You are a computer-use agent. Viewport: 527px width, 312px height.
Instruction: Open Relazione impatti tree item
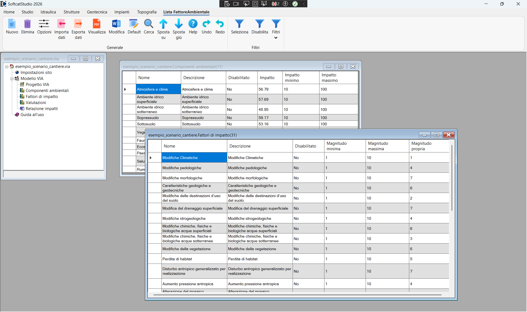42,109
